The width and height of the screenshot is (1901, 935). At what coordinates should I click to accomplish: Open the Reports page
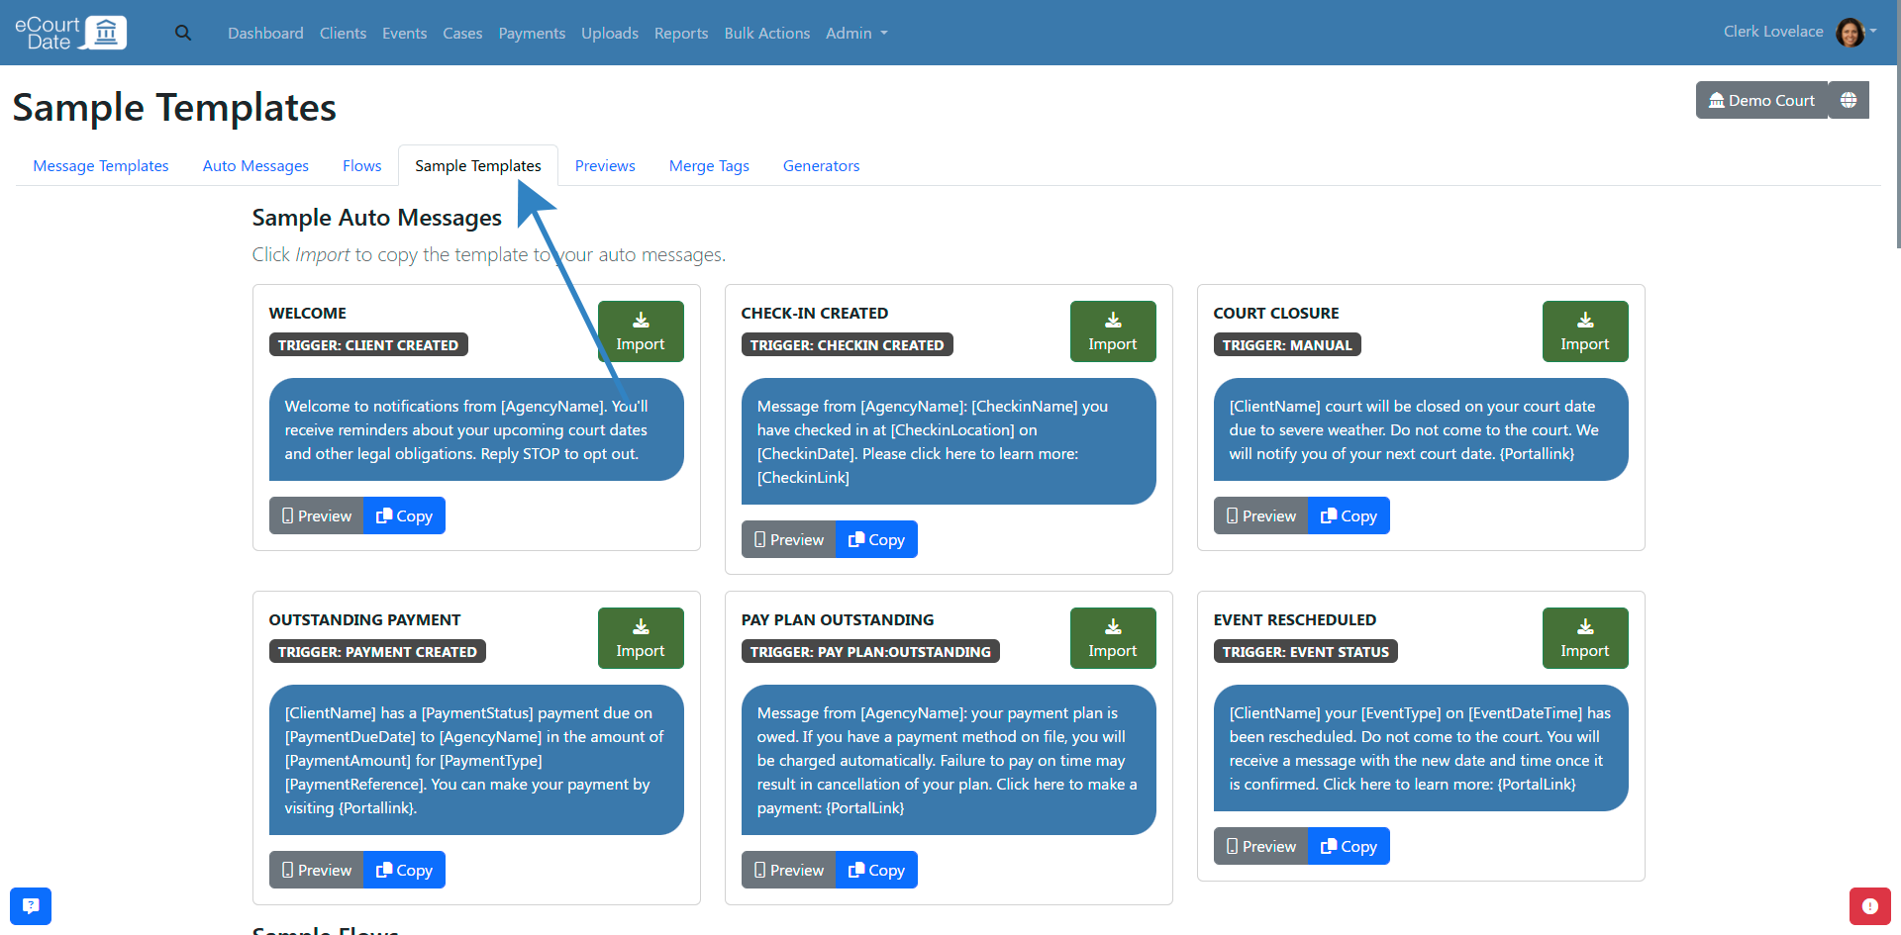pyautogui.click(x=681, y=33)
